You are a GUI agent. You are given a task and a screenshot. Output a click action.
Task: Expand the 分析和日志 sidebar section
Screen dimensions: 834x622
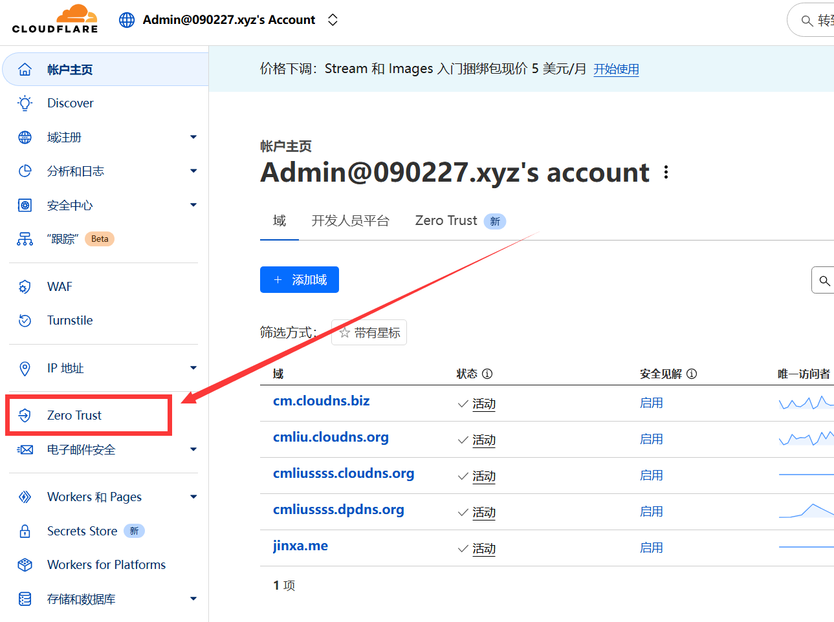pos(193,171)
